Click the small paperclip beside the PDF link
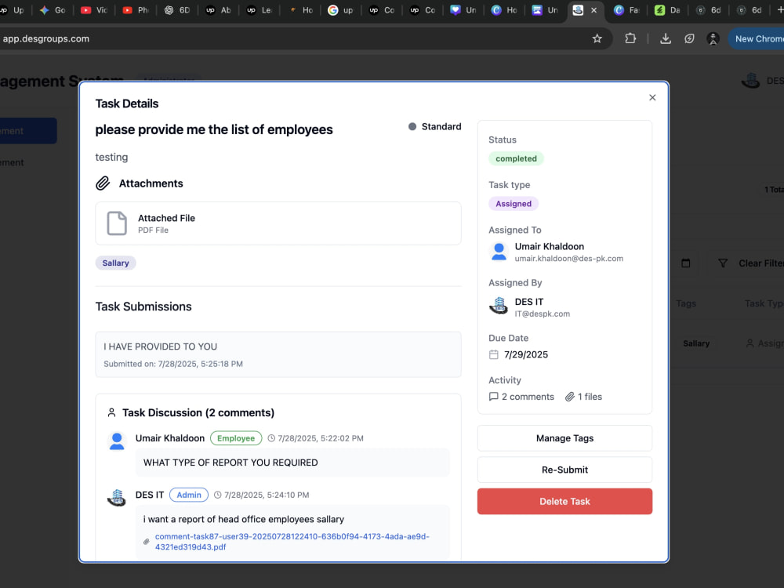This screenshot has height=588, width=784. 147,542
